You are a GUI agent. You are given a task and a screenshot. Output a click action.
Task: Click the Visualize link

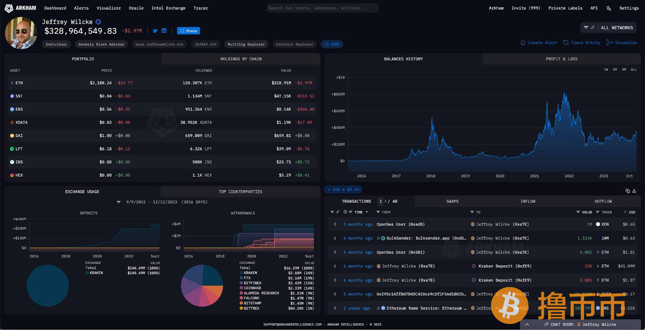(x=622, y=43)
